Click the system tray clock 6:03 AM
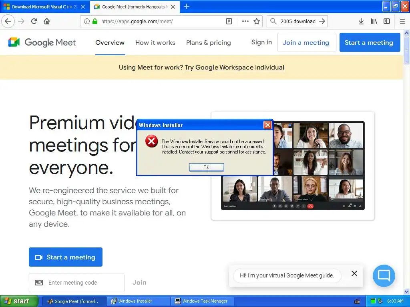The width and height of the screenshot is (410, 307). click(395, 301)
